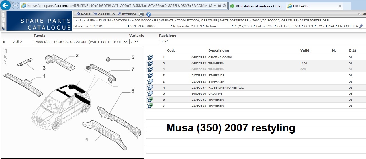This screenshot has height=159, width=366.
Task: Click the Q.tà column header
Action: 352,50
